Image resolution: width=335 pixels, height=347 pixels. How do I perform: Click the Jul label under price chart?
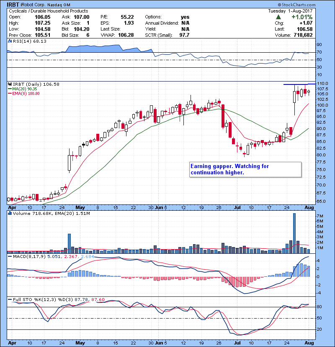pos(237,208)
